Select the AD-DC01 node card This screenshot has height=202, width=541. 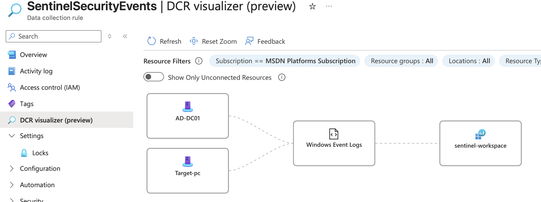click(188, 116)
